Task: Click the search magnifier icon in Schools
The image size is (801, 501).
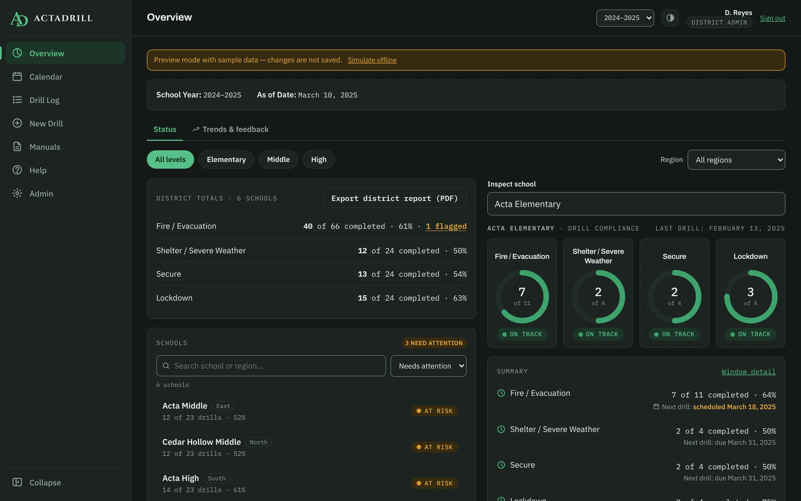Action: (166, 366)
